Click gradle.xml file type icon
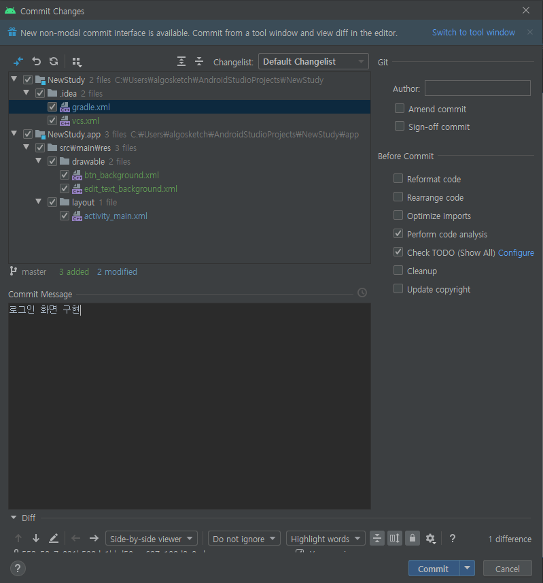This screenshot has height=583, width=543. pos(65,107)
